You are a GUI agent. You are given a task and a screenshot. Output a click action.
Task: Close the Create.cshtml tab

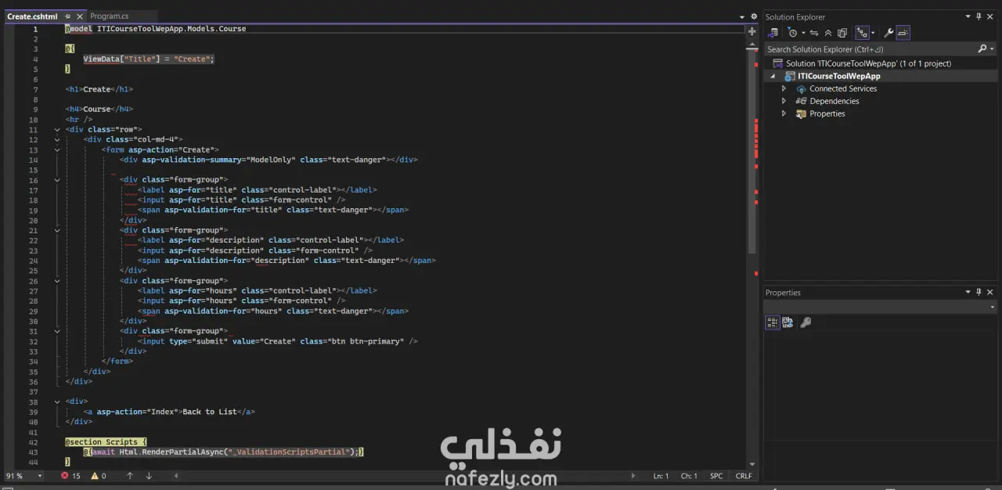(78, 16)
